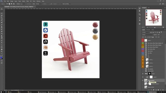Click the Add layer style fx icon
This screenshot has height=93, width=166.
coord(151,90)
